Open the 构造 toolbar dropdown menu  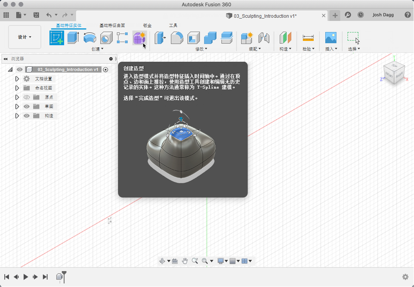click(286, 49)
